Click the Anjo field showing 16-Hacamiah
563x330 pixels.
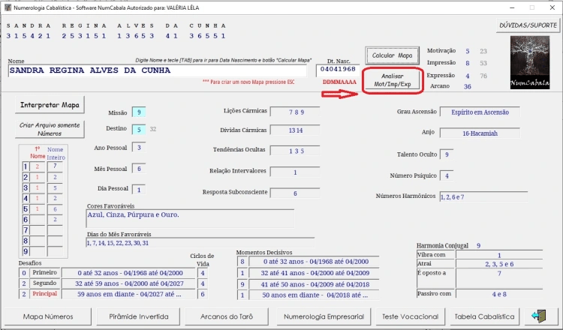pos(491,133)
